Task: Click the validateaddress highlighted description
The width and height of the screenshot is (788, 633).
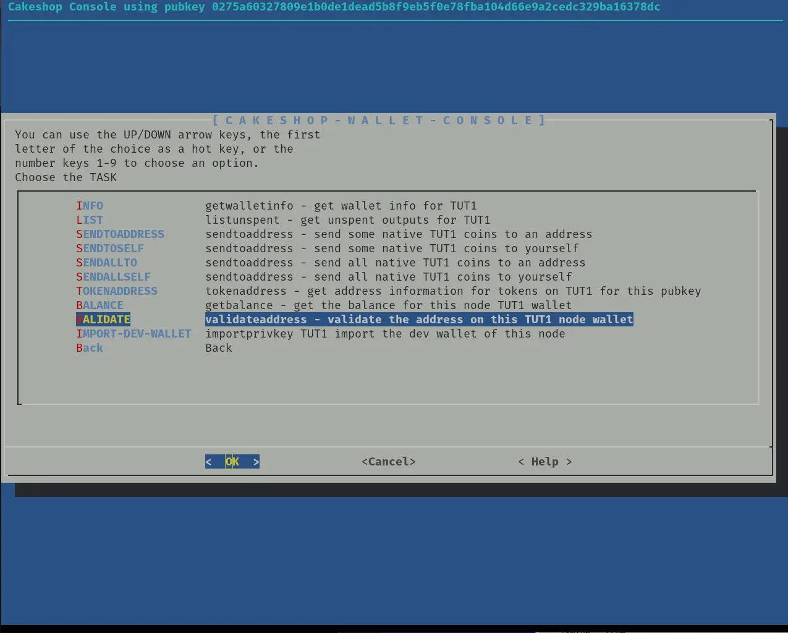Action: [x=419, y=320]
